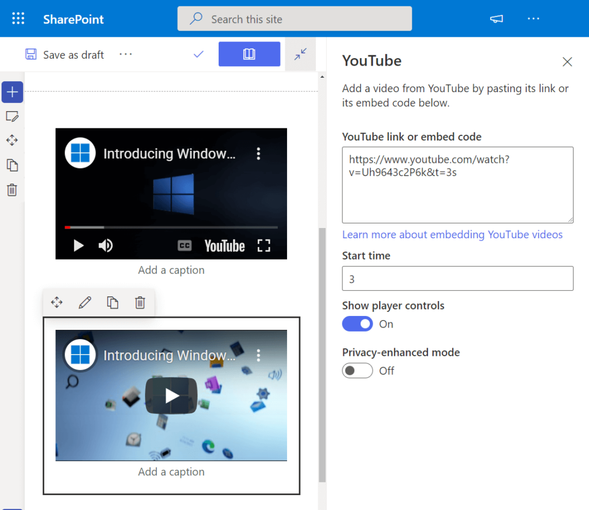Click the Start time input field
Viewport: 589px width, 510px height.
coord(457,279)
